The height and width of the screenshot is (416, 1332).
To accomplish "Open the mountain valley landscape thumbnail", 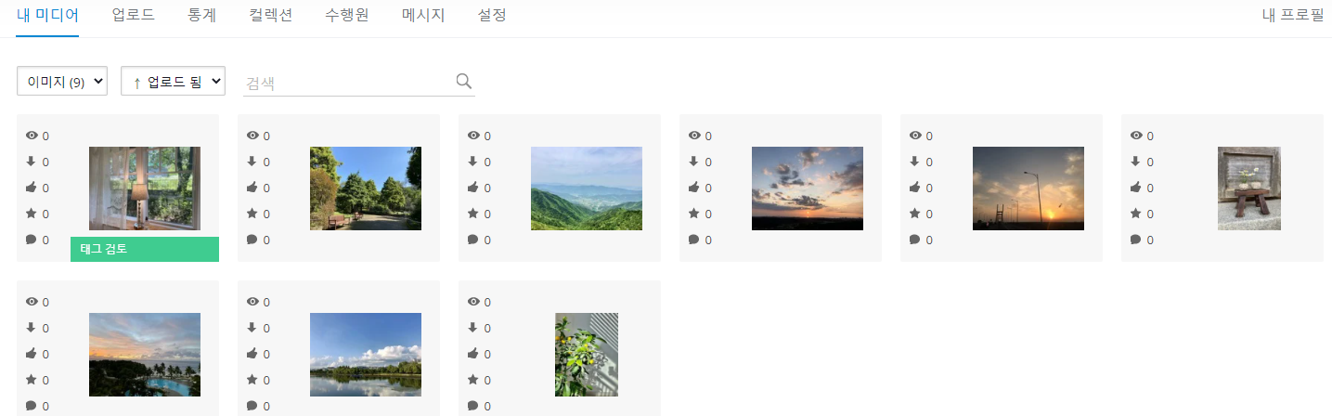I will (x=587, y=188).
